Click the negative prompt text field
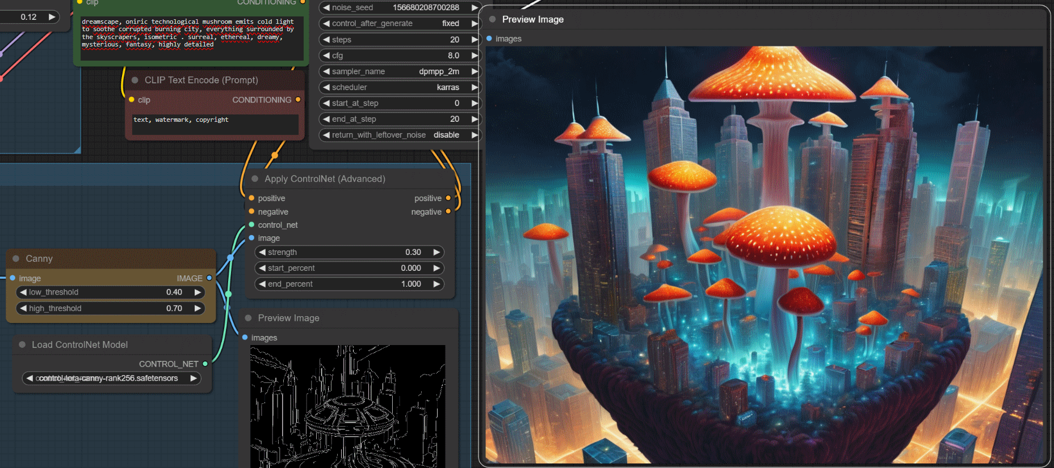 (x=215, y=124)
